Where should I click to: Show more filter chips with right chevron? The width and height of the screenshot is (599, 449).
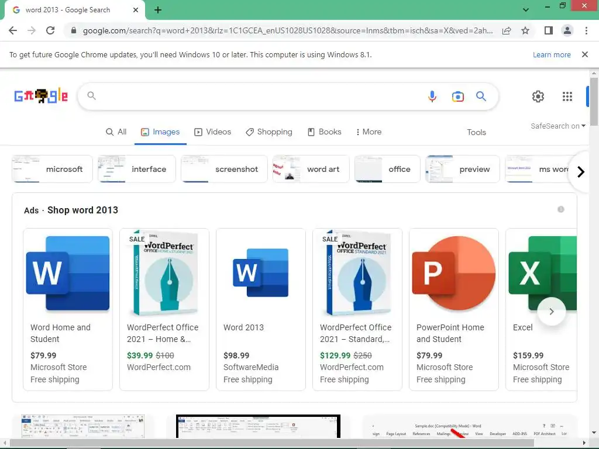(581, 172)
